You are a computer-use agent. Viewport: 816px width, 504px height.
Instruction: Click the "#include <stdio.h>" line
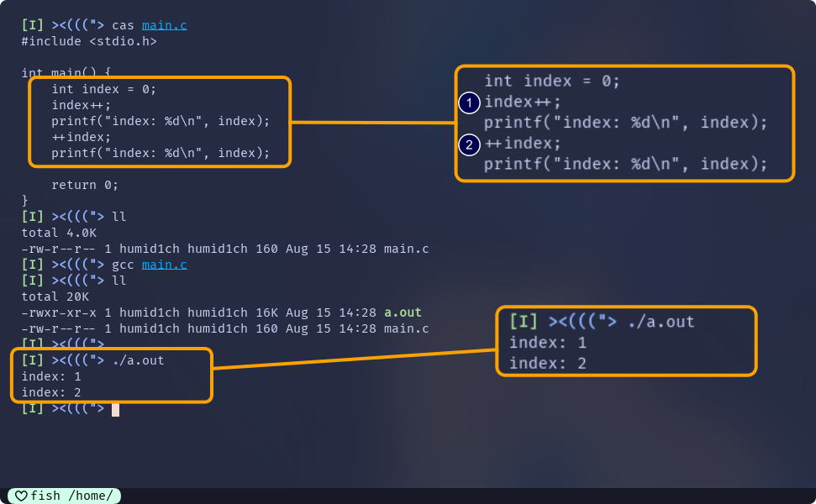tap(89, 41)
